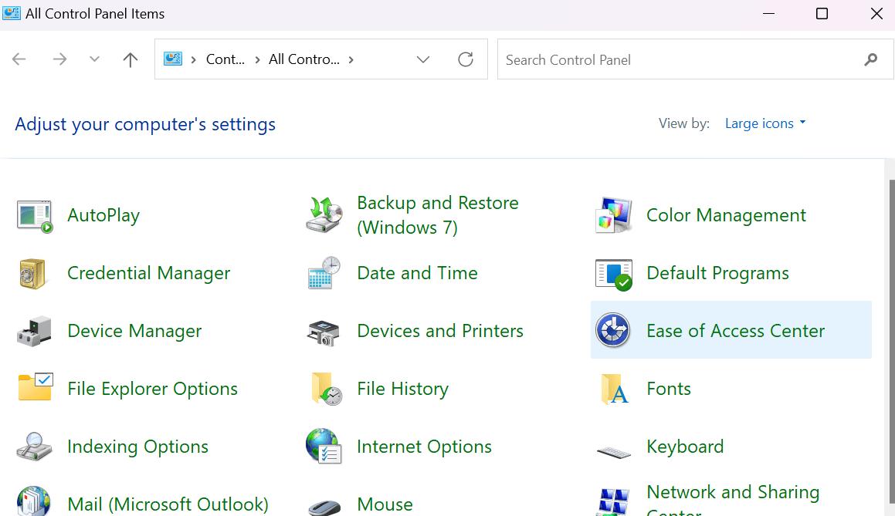Click the Date and Time calendar icon
This screenshot has height=516, width=895.
[x=324, y=274]
